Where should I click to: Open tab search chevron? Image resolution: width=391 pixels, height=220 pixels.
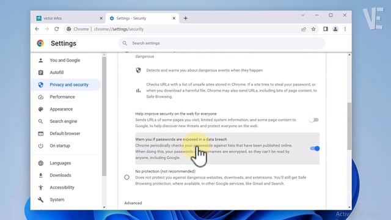(x=303, y=15)
